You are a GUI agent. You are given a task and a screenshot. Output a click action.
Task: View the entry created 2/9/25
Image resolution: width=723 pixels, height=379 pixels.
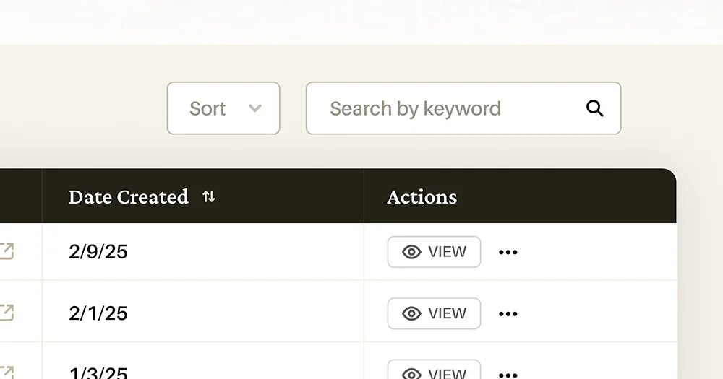(434, 252)
